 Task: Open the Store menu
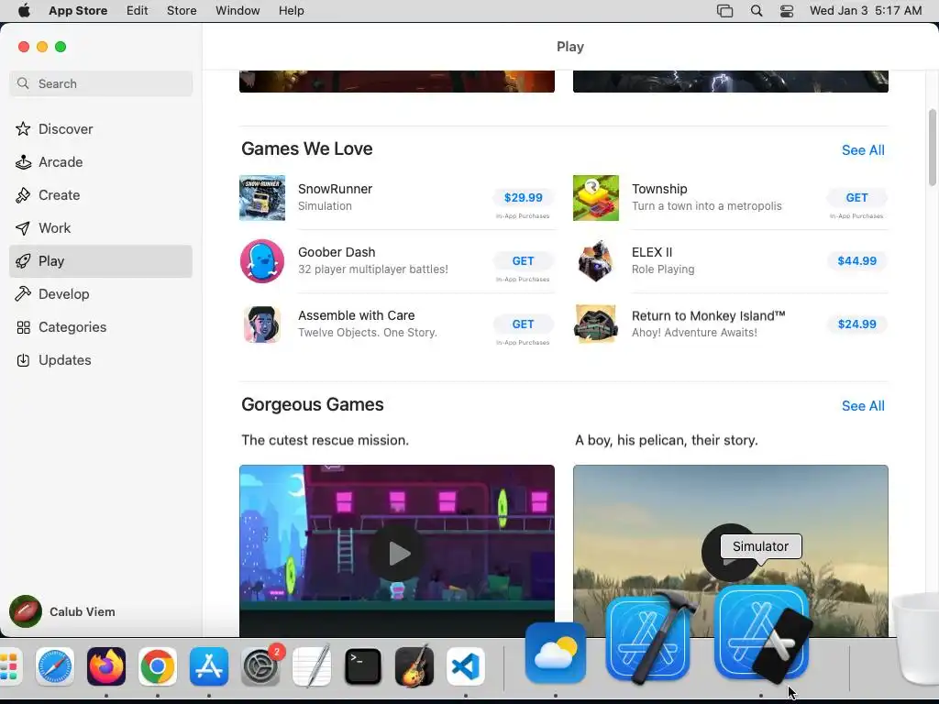(182, 11)
